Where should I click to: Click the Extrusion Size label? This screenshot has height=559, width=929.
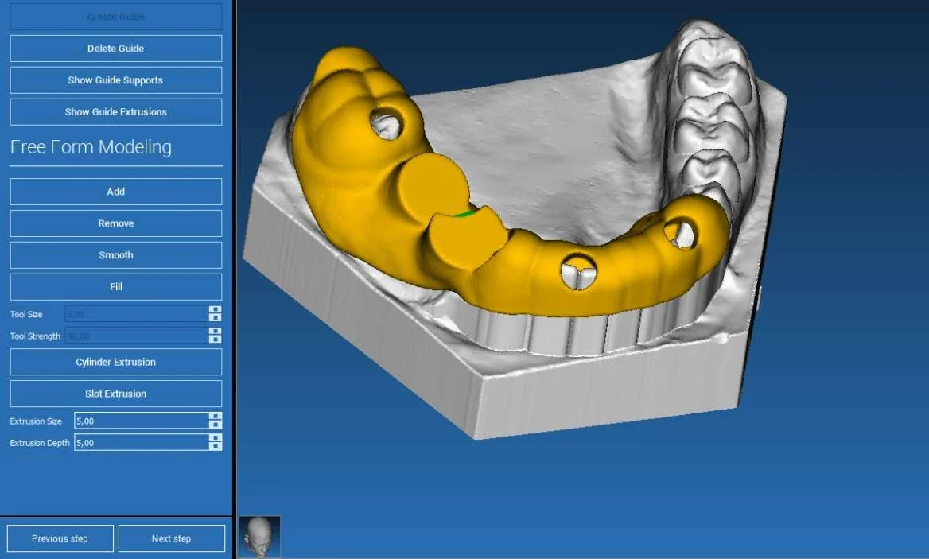tap(36, 421)
